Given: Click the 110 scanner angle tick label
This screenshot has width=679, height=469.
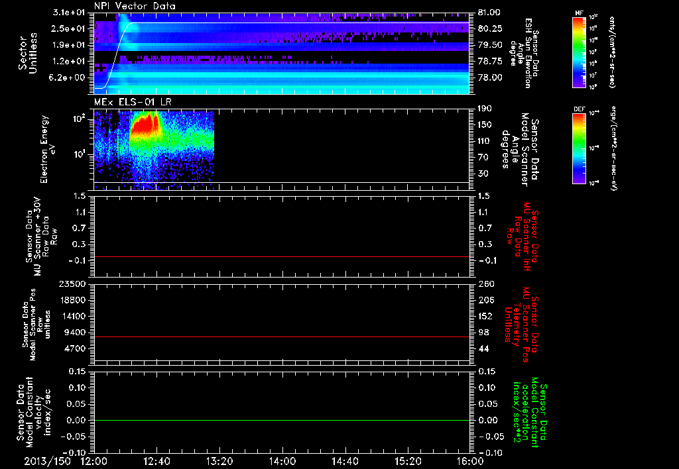Looking at the screenshot, I should tap(485, 141).
